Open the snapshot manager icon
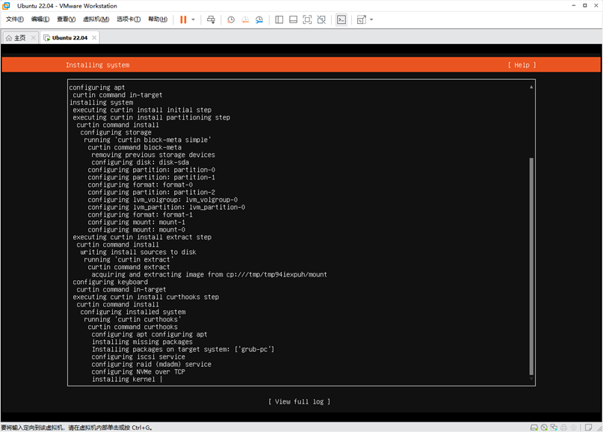Viewport: 603px width, 432px height. [x=259, y=19]
